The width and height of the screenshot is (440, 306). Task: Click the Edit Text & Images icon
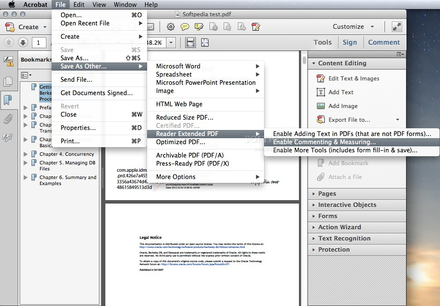tap(320, 78)
